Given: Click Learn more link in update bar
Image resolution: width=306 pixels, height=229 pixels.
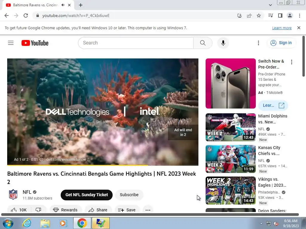Looking at the screenshot, I should click(x=282, y=28).
